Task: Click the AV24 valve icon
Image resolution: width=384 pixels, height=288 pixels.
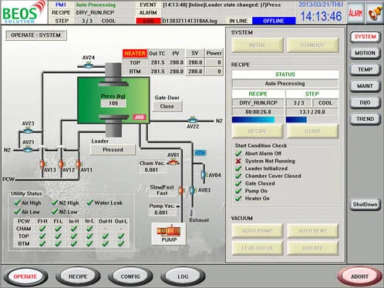Action: click(x=89, y=65)
